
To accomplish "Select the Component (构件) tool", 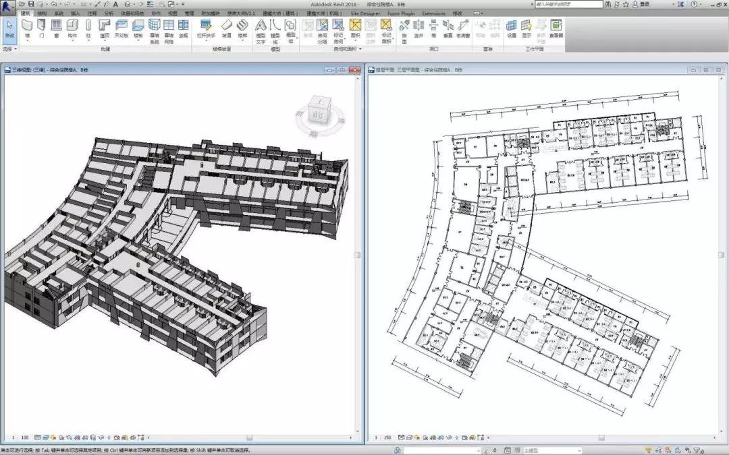I will point(72,28).
